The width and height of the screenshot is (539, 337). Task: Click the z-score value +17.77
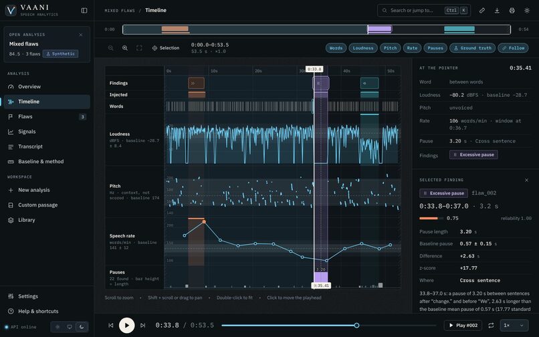469,268
